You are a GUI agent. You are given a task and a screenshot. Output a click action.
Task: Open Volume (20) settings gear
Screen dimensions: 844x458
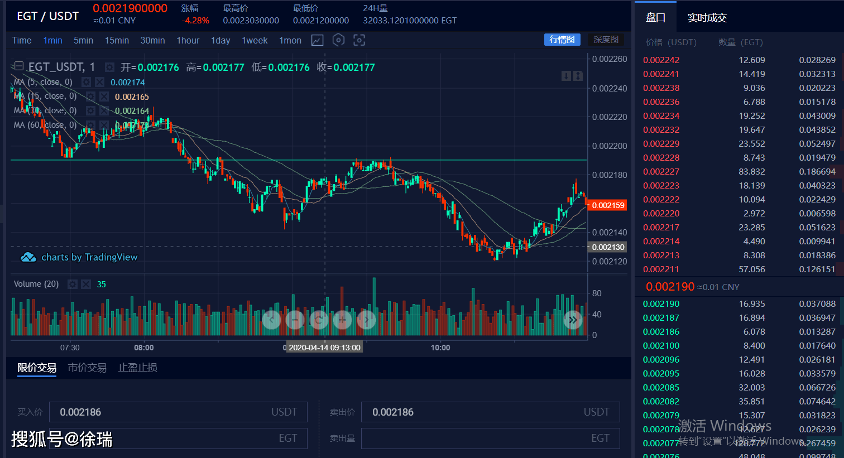pos(73,284)
